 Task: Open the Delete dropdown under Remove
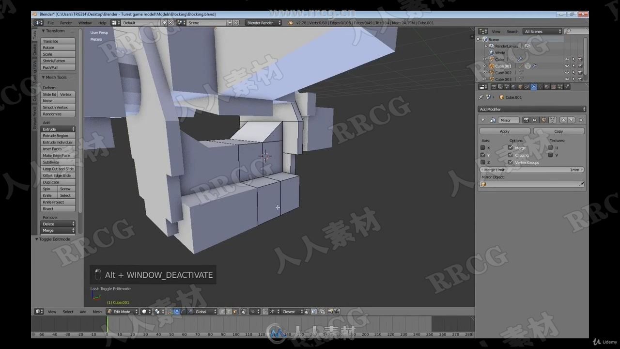58,224
